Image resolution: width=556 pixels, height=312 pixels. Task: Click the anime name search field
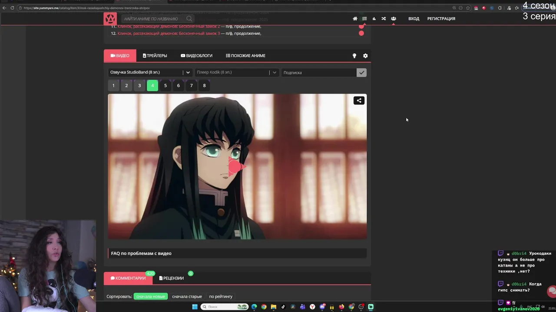click(x=153, y=19)
